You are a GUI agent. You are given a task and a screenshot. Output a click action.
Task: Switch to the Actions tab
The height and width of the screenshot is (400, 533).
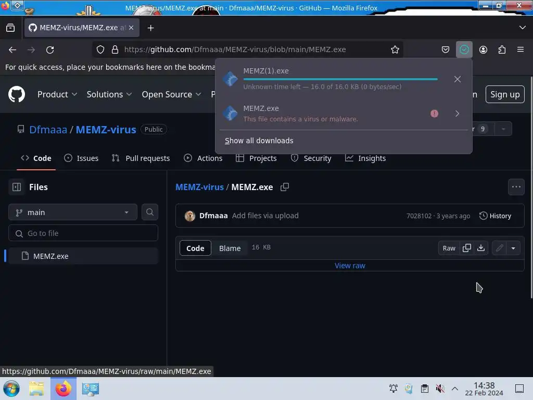[x=203, y=158]
